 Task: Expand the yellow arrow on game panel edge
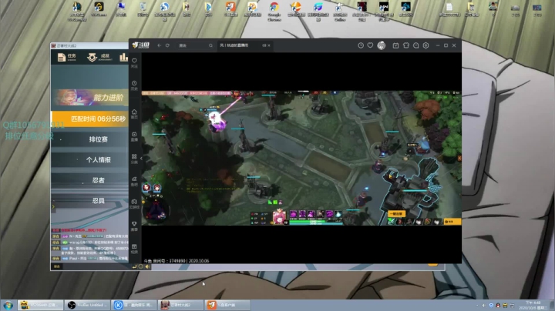pos(53,206)
